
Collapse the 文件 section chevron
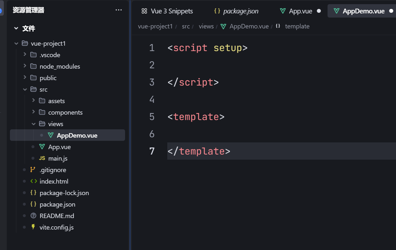(x=16, y=28)
